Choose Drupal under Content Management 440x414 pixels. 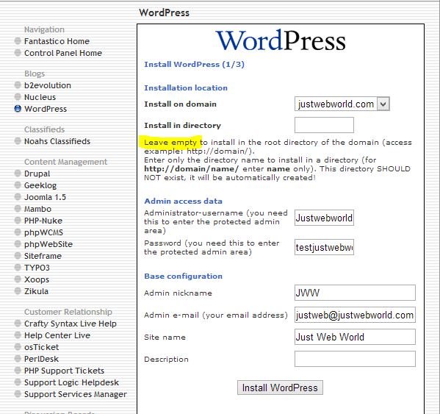tap(37, 174)
